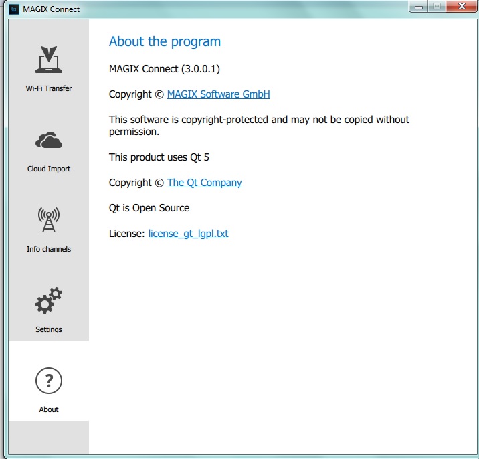The height and width of the screenshot is (459, 479).
Task: Open The Qt Company link
Action: click(204, 183)
